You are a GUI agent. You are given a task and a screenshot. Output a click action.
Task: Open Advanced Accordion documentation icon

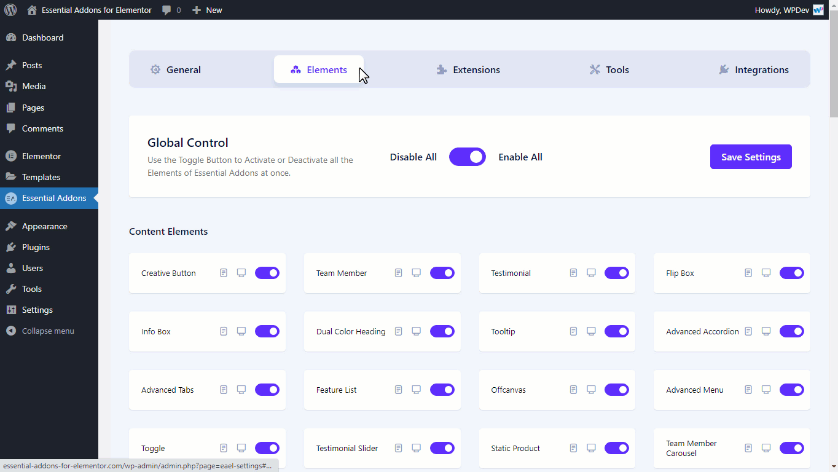(748, 331)
